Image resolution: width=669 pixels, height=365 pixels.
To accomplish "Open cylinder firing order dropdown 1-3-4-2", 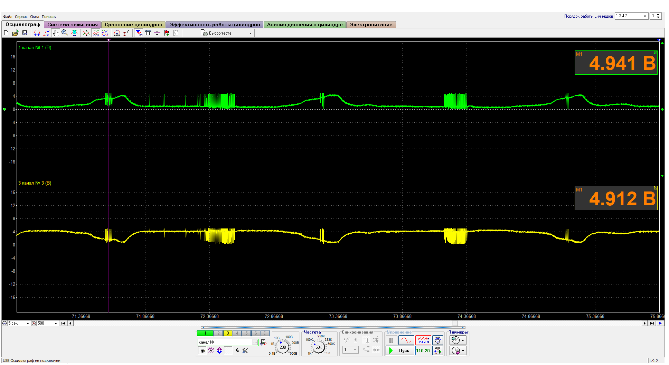I will tap(631, 16).
